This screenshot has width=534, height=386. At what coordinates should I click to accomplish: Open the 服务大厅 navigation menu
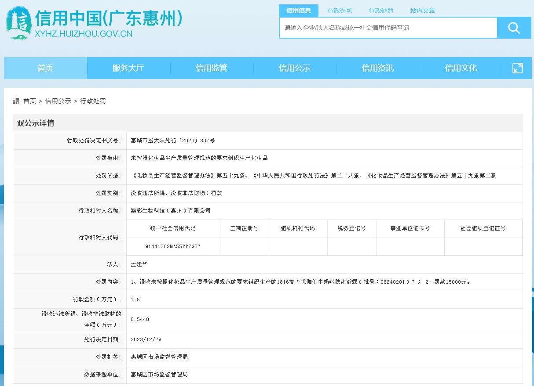tap(128, 68)
